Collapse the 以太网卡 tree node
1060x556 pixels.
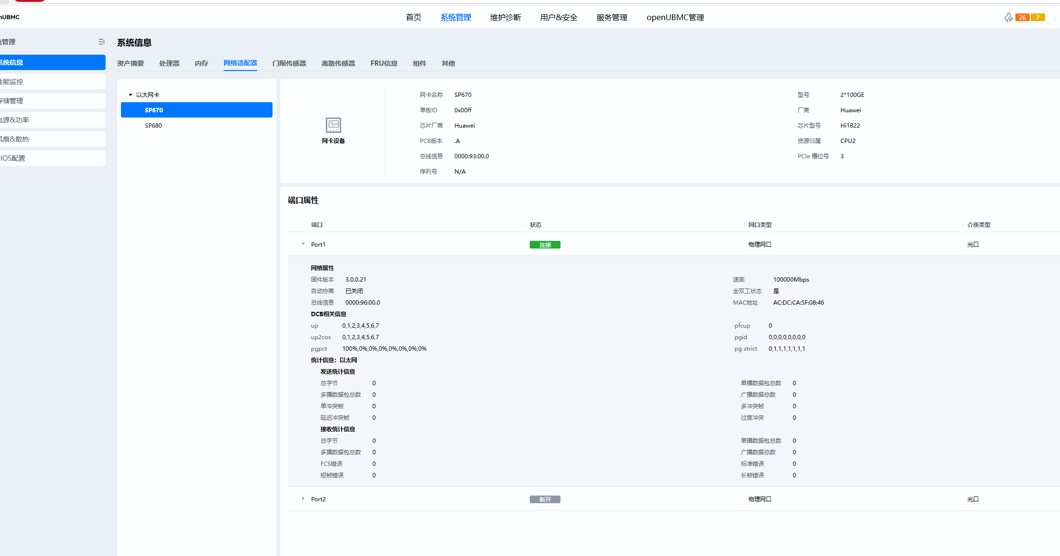131,95
